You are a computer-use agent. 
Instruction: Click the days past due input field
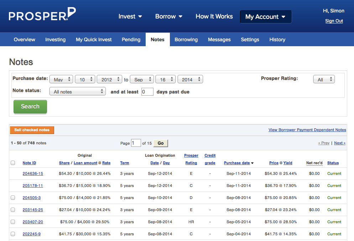click(147, 92)
